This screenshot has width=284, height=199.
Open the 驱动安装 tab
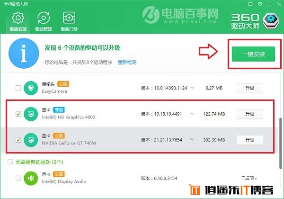[18, 21]
